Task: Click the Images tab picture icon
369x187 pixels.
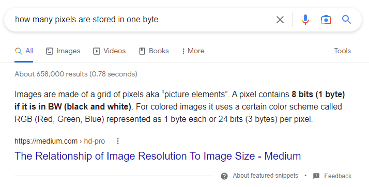Action: [50, 51]
